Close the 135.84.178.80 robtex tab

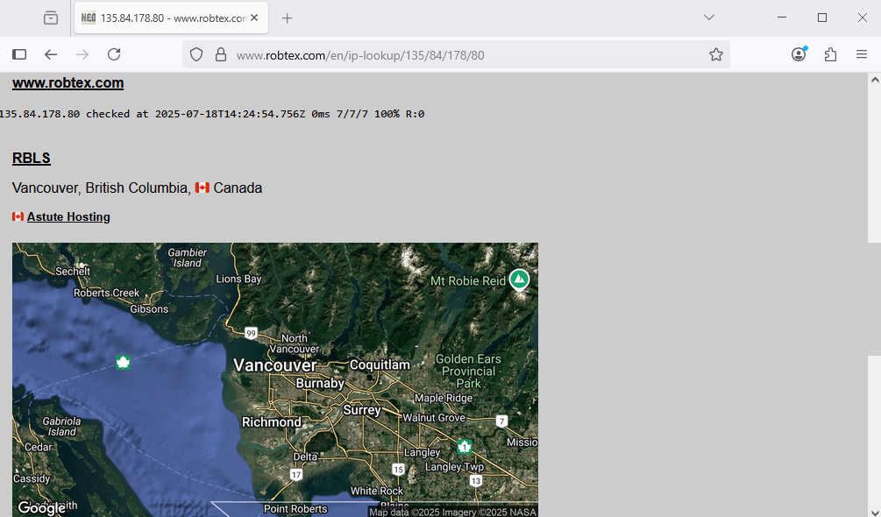254,18
